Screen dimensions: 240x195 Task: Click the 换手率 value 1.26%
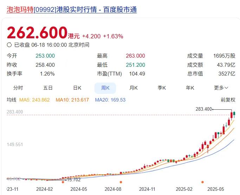coord(47,74)
